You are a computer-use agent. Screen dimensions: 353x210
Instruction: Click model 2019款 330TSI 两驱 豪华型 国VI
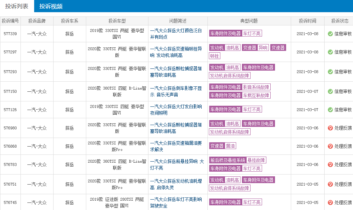(x=117, y=34)
